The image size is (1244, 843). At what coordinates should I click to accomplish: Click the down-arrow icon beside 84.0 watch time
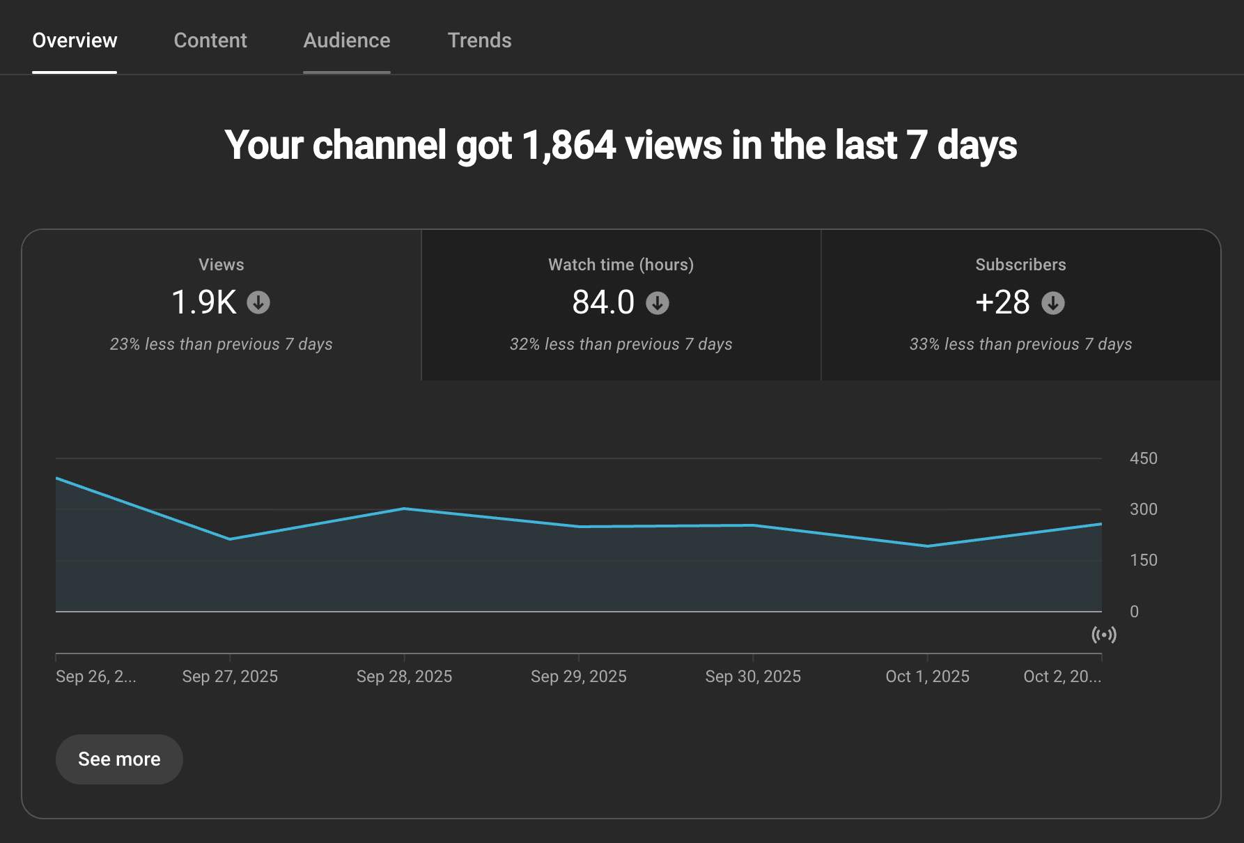click(657, 303)
